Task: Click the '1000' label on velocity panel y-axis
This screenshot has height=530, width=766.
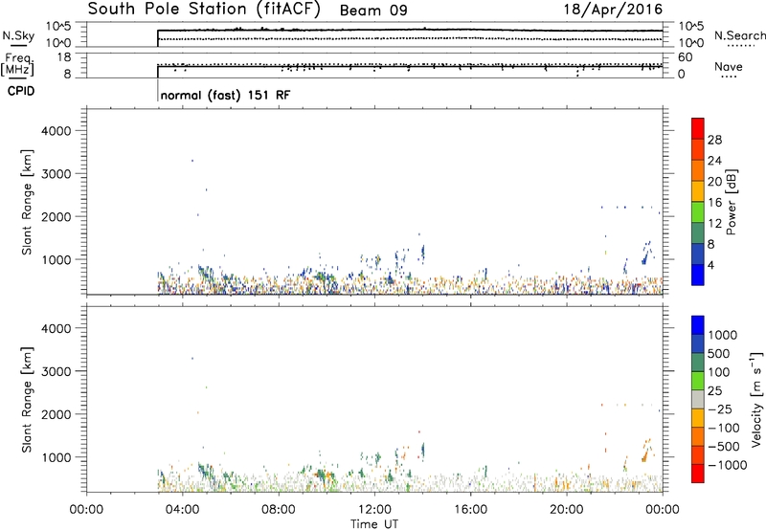Action: pyautogui.click(x=56, y=457)
